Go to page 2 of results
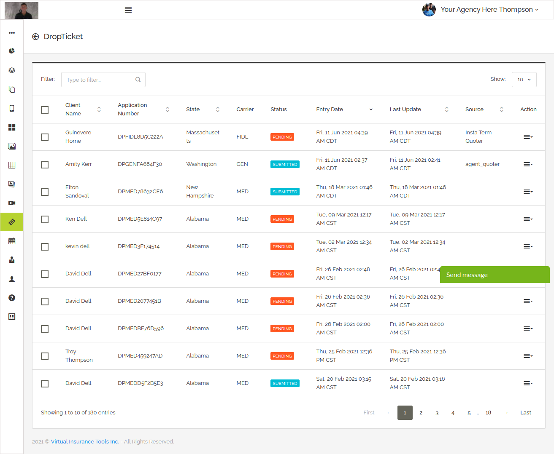This screenshot has width=554, height=454. [421, 413]
